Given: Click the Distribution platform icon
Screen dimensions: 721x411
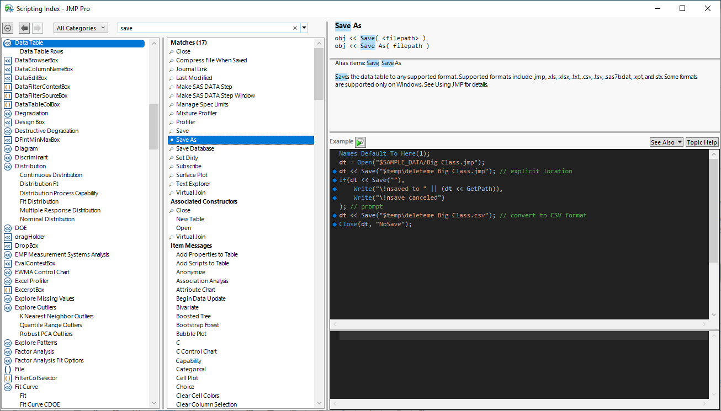Looking at the screenshot, I should click(x=8, y=166).
